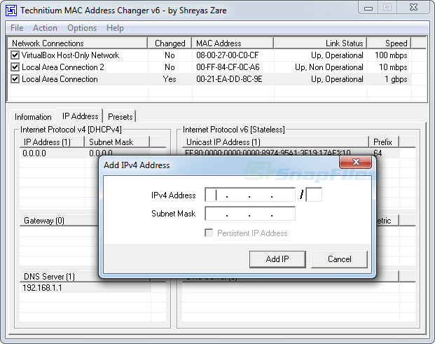Click Up, Non Operational status cell
Viewport: 435px width, 344px height.
click(329, 67)
